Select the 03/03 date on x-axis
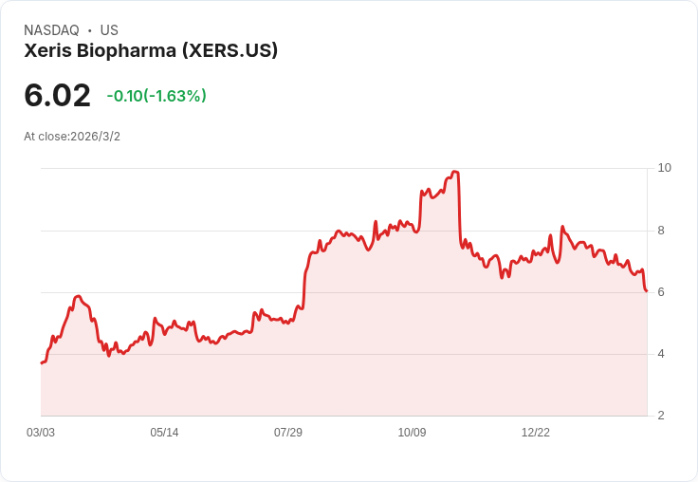Image resolution: width=698 pixels, height=482 pixels. point(41,433)
